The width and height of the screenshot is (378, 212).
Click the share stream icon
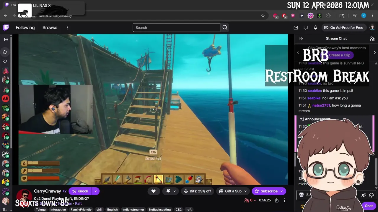[x=277, y=200]
